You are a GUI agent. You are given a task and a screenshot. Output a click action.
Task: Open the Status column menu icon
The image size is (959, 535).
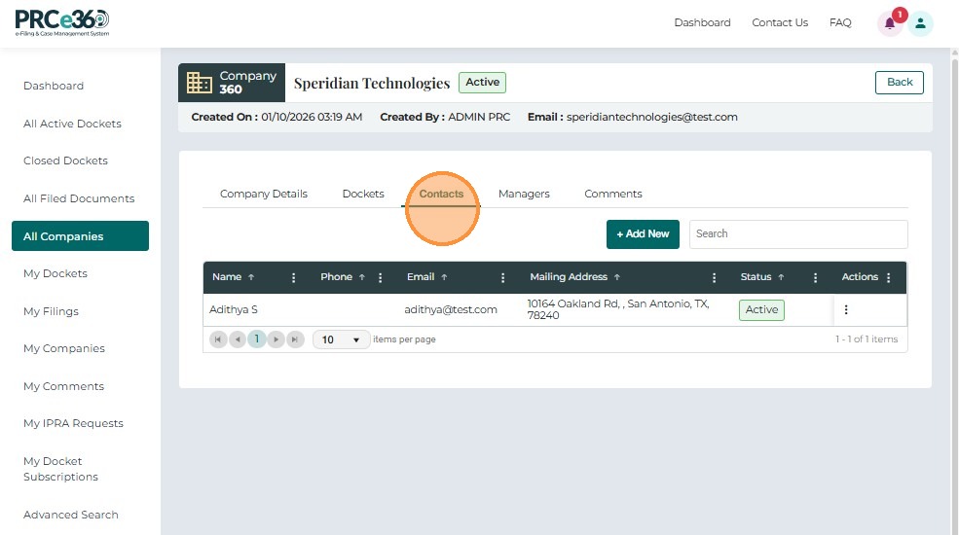point(815,278)
